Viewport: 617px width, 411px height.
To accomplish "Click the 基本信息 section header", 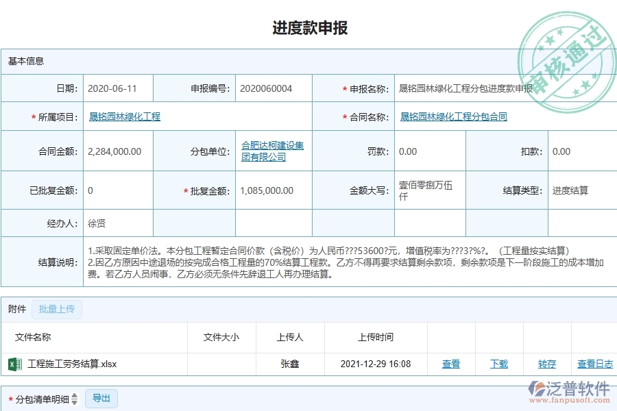I will coord(25,61).
